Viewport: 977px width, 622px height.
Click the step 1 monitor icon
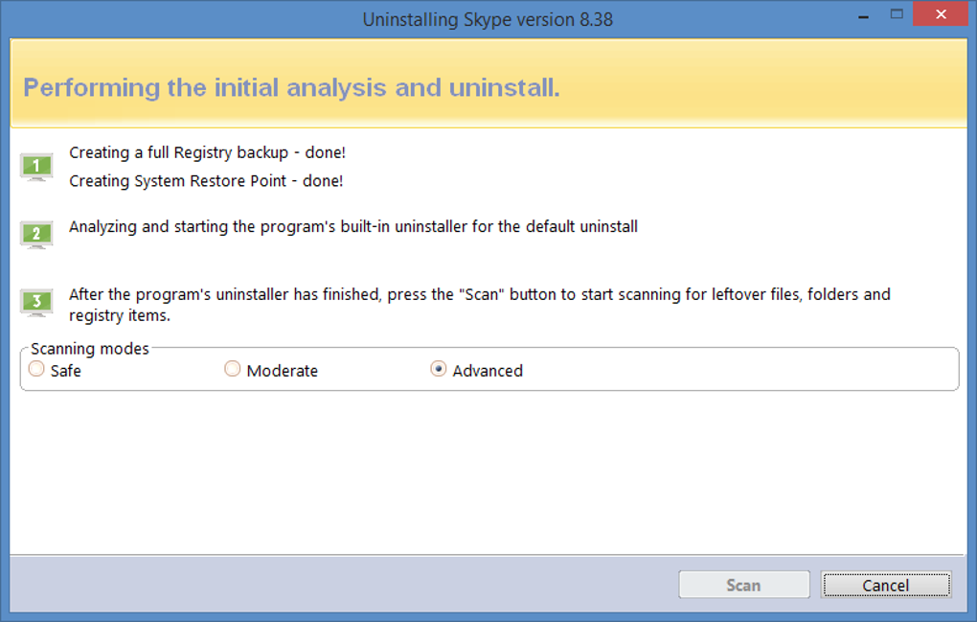pos(36,167)
